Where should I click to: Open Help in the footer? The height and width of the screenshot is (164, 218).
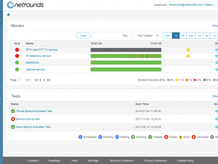click(74, 161)
